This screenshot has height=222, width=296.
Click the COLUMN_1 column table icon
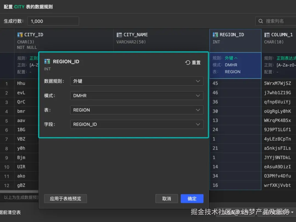pyautogui.click(x=267, y=35)
